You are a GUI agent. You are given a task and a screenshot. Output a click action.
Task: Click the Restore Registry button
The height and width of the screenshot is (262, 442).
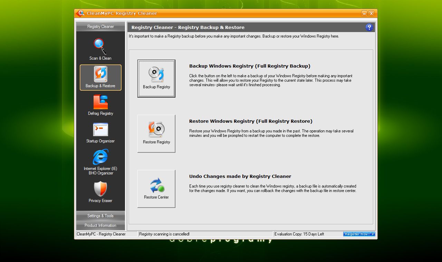(x=156, y=134)
